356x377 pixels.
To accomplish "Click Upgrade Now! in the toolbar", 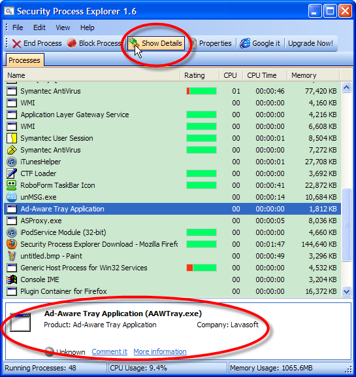I will coord(310,43).
